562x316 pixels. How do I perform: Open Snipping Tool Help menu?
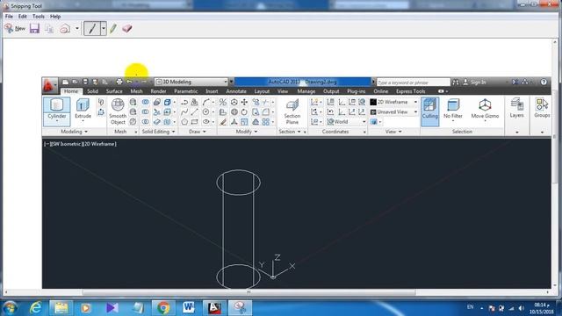click(55, 17)
